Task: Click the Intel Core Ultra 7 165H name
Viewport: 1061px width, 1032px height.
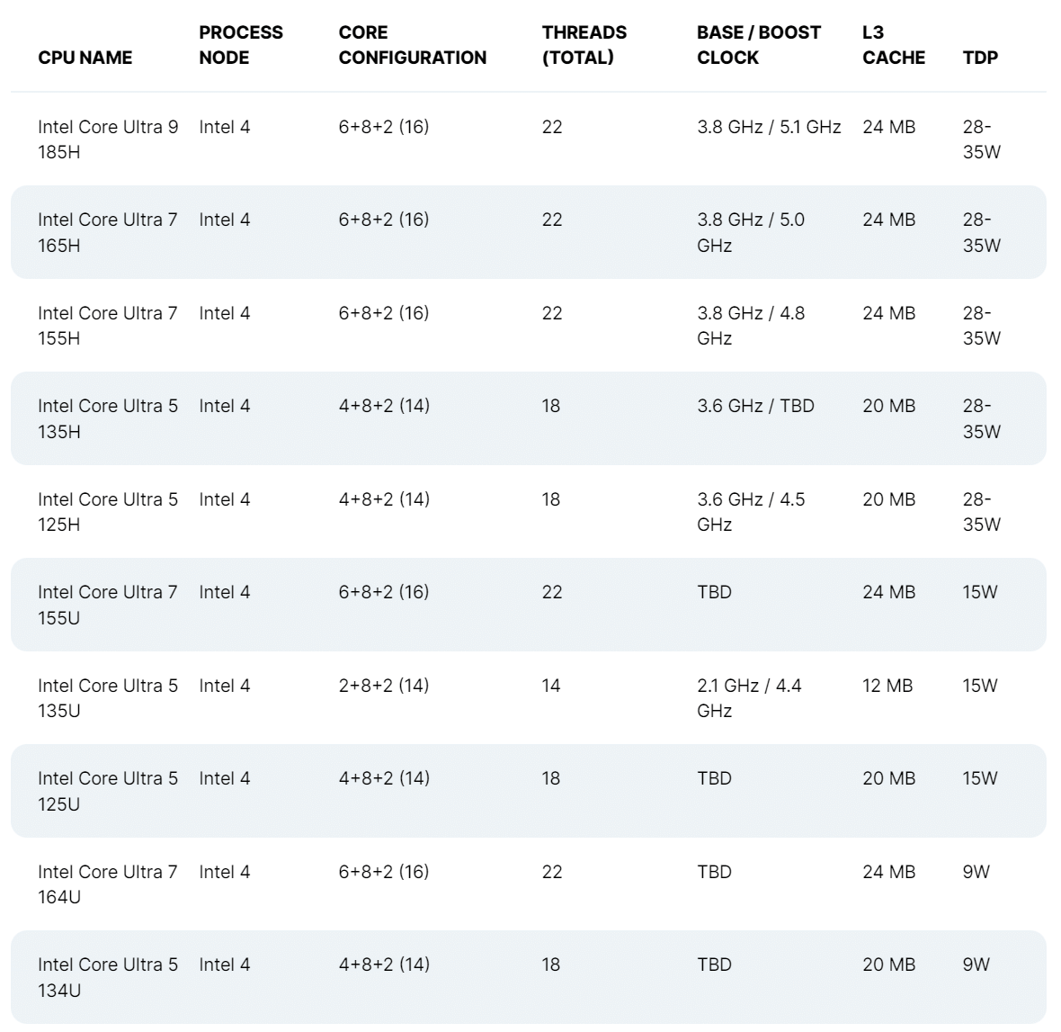Action: [x=108, y=232]
